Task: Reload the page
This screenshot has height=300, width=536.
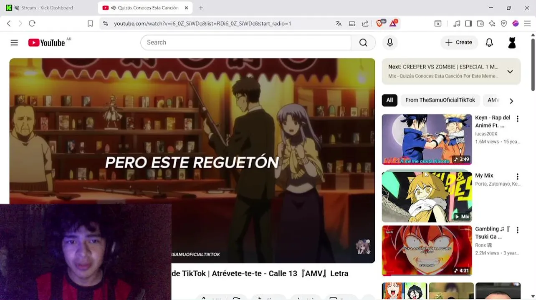Action: [x=32, y=23]
